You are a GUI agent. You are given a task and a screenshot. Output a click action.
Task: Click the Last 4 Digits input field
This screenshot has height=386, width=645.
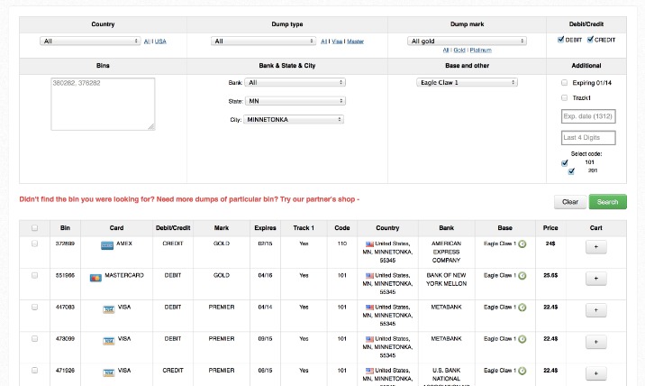588,138
